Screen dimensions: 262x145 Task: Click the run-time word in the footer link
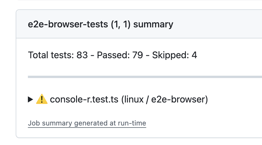(x=132, y=123)
